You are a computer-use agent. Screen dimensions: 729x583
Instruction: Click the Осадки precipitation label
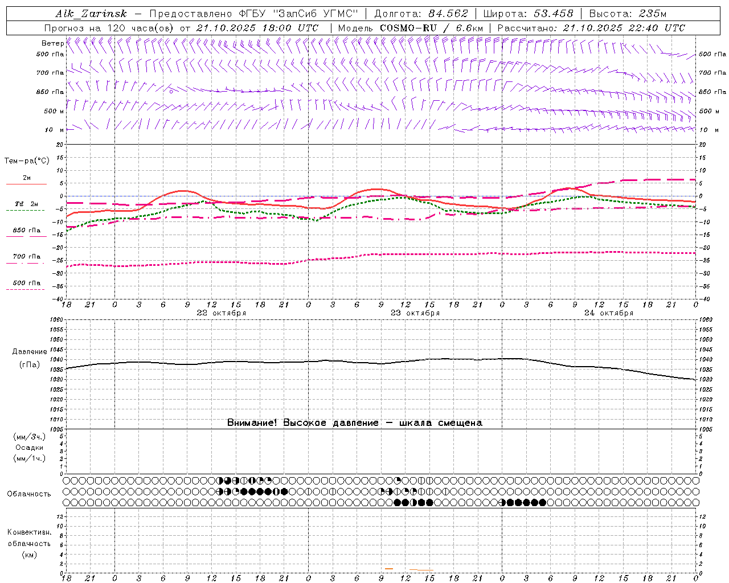pyautogui.click(x=30, y=447)
